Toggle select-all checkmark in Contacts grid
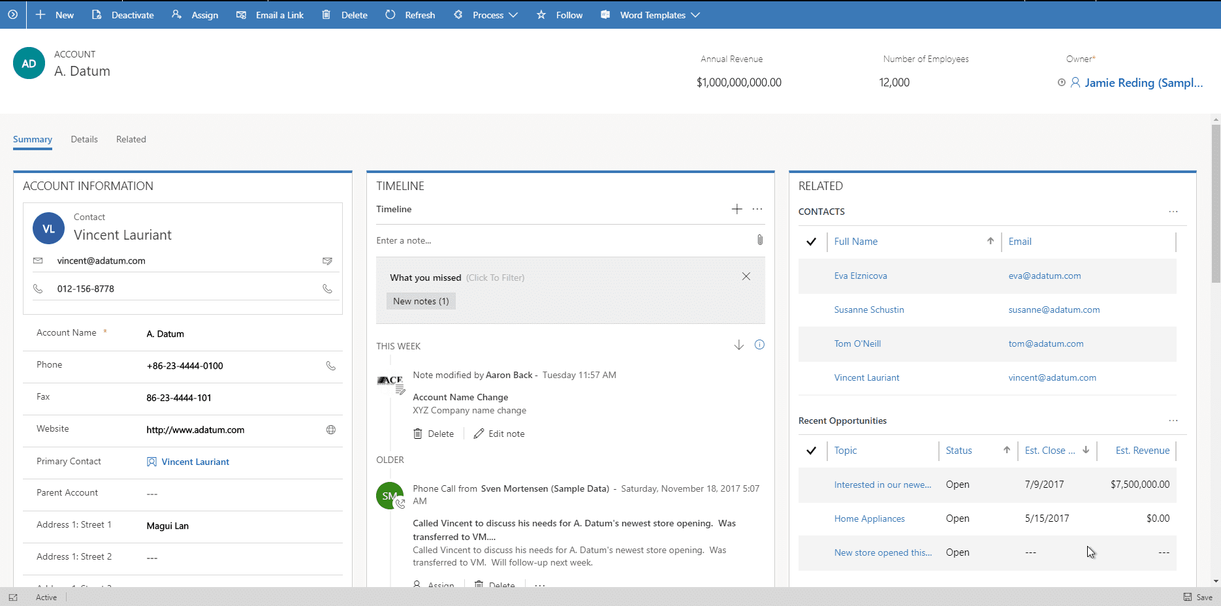Screen dimensions: 1221x606 click(x=811, y=242)
